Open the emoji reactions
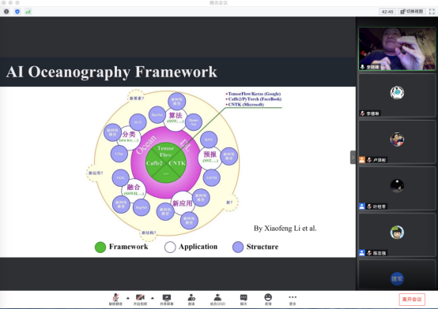 tap(268, 300)
